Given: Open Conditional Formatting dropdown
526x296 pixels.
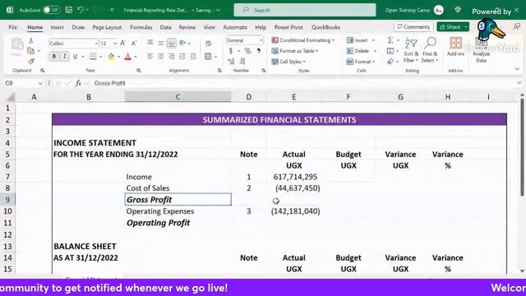Looking at the screenshot, I should tap(303, 40).
